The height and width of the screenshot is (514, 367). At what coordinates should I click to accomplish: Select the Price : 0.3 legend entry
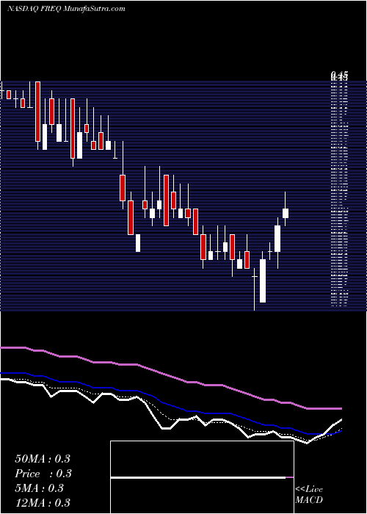[x=43, y=474]
